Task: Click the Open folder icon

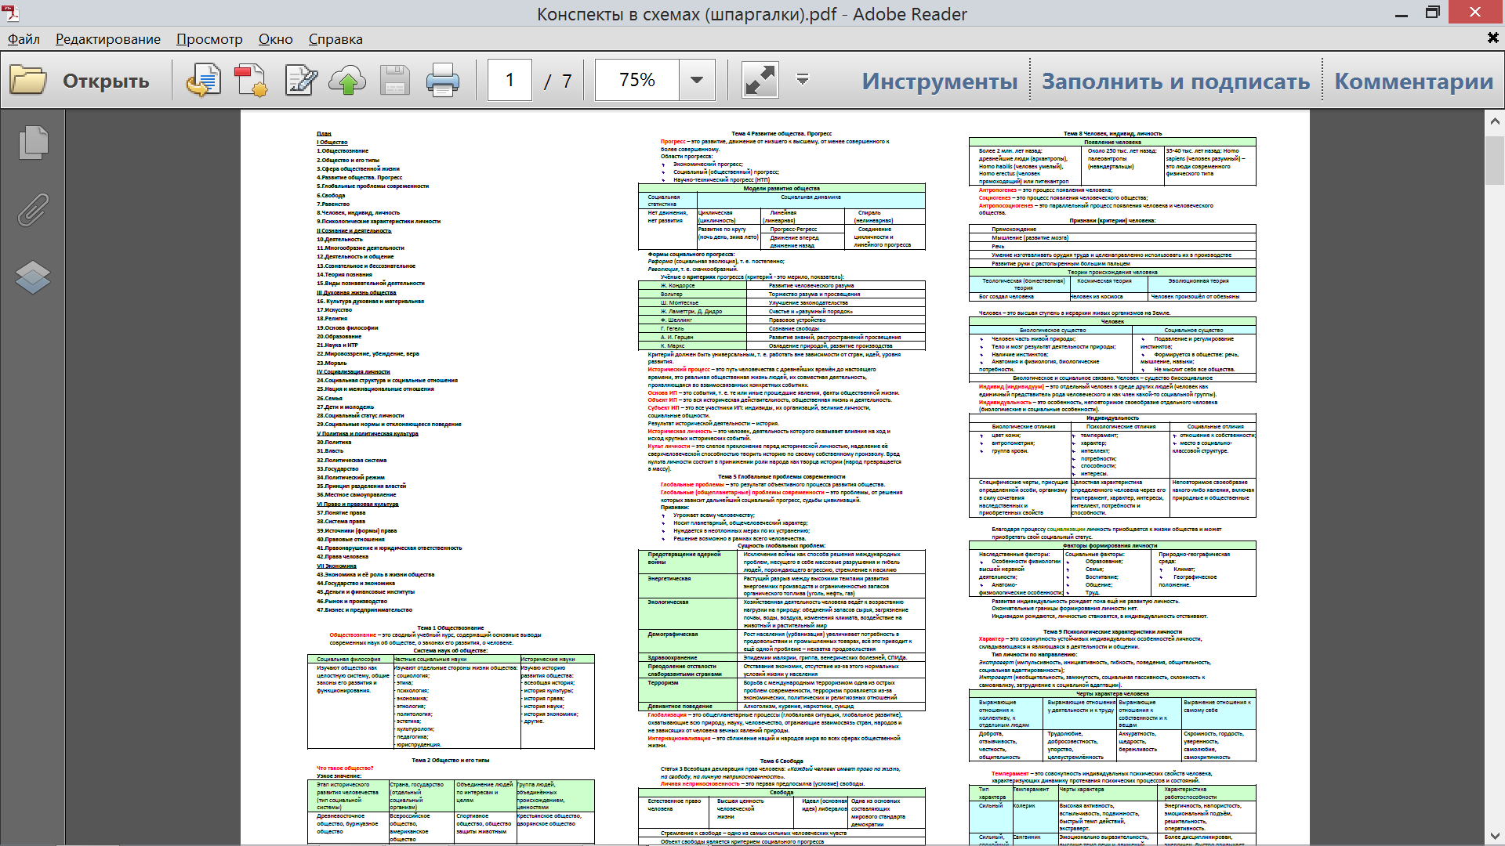Action: (28, 80)
